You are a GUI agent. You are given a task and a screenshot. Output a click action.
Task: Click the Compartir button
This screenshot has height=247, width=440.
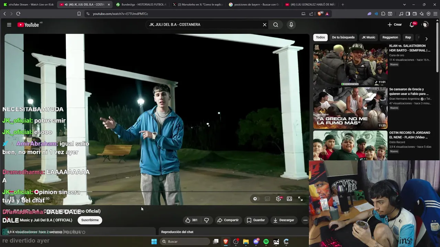[228, 220]
